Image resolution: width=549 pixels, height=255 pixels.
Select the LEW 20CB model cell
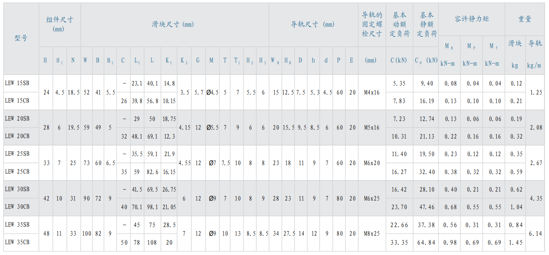click(17, 136)
